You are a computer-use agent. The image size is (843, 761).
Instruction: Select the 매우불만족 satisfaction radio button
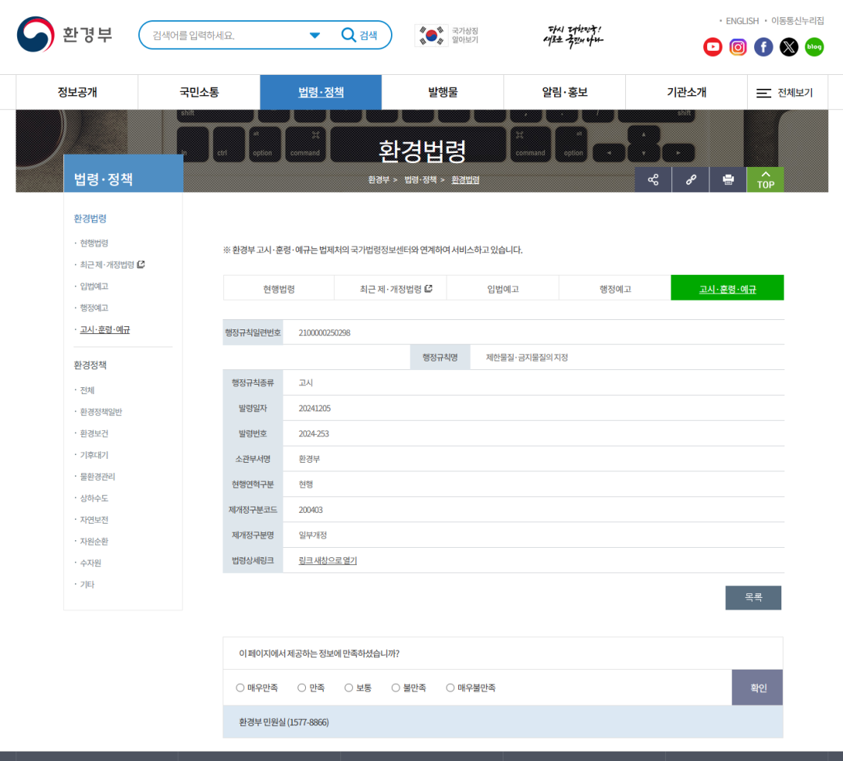click(x=450, y=688)
